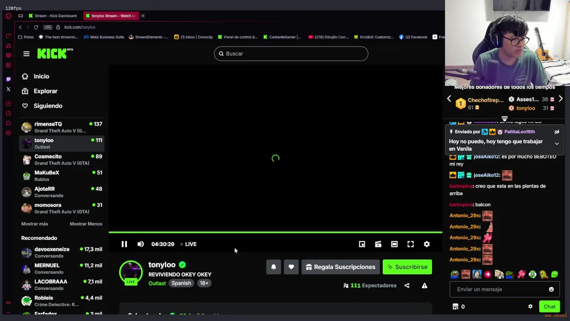Click the Outlast category link
This screenshot has width=570, height=321.
click(x=157, y=283)
